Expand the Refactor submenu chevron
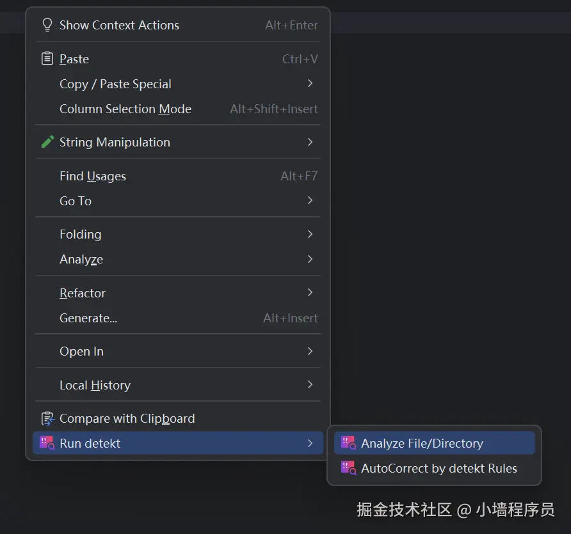Screen dimensions: 571x534 (x=310, y=293)
